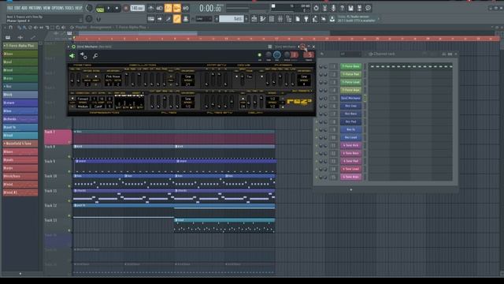This screenshot has height=284, width=504.
Task: Click Track 13 header in playlist
Action: point(57,225)
